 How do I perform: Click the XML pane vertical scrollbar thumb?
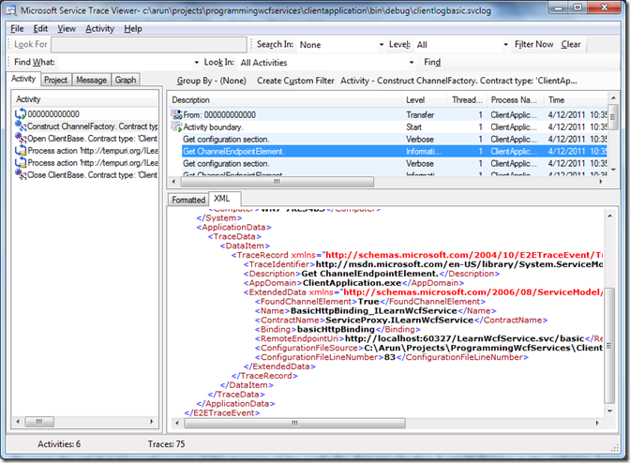point(609,345)
